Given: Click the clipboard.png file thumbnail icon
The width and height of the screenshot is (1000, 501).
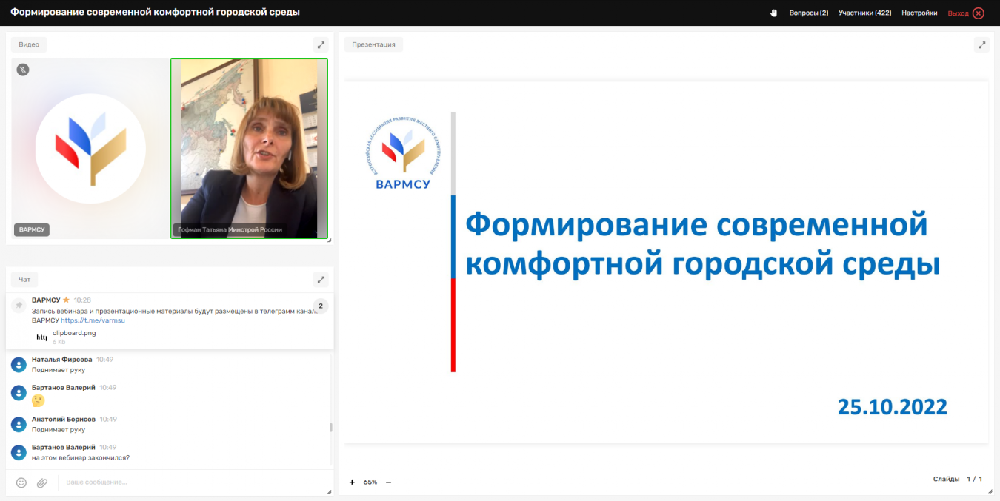Looking at the screenshot, I should [x=41, y=337].
